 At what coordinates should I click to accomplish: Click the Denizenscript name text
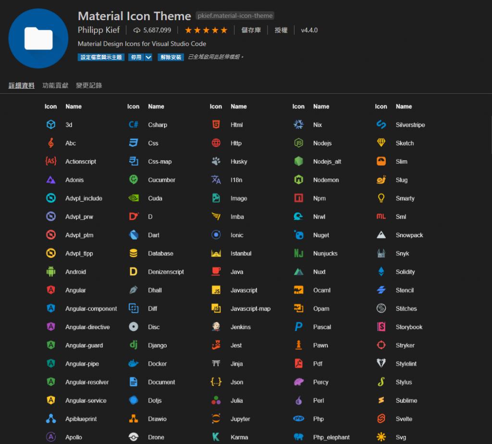click(166, 272)
